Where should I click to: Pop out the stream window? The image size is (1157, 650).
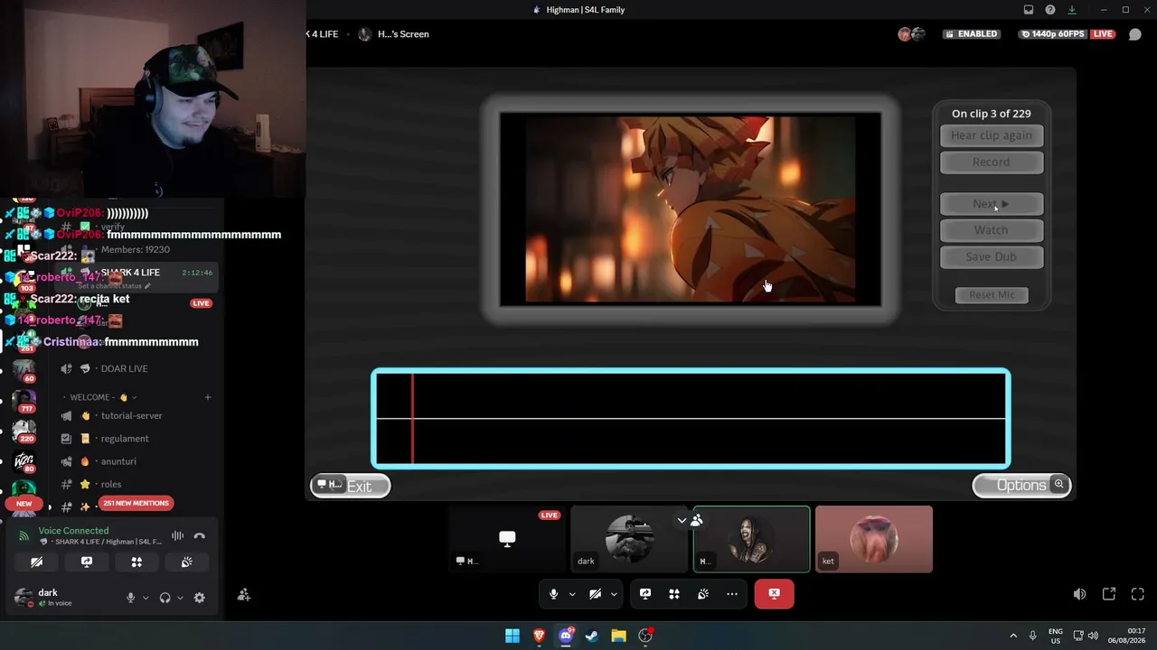click(x=1109, y=594)
